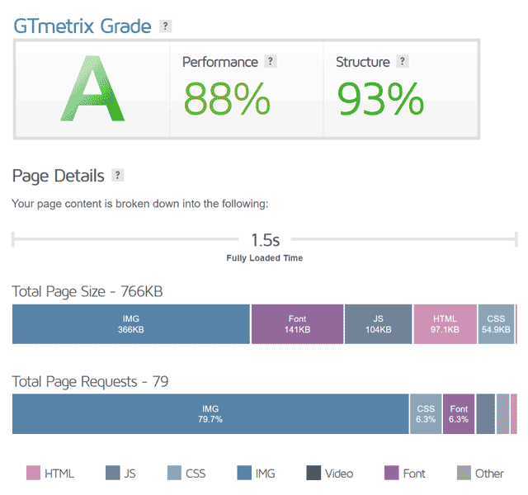This screenshot has height=495, width=528.
Task: Pick the pink HTML legend swatch
Action: [x=33, y=473]
